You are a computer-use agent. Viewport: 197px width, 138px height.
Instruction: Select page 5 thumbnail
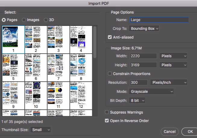[x=13, y=67]
